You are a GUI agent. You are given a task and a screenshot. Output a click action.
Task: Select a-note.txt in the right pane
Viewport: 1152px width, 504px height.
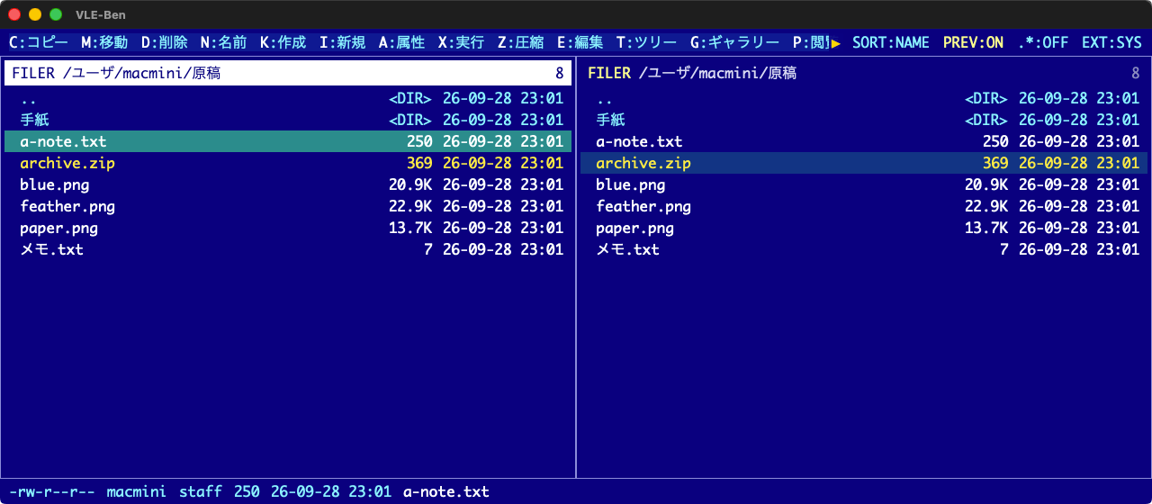click(864, 141)
